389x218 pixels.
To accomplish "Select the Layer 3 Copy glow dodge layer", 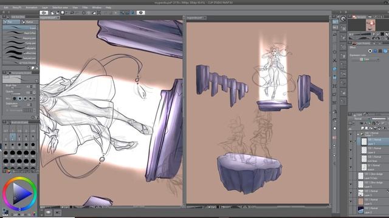I will click(x=373, y=176).
